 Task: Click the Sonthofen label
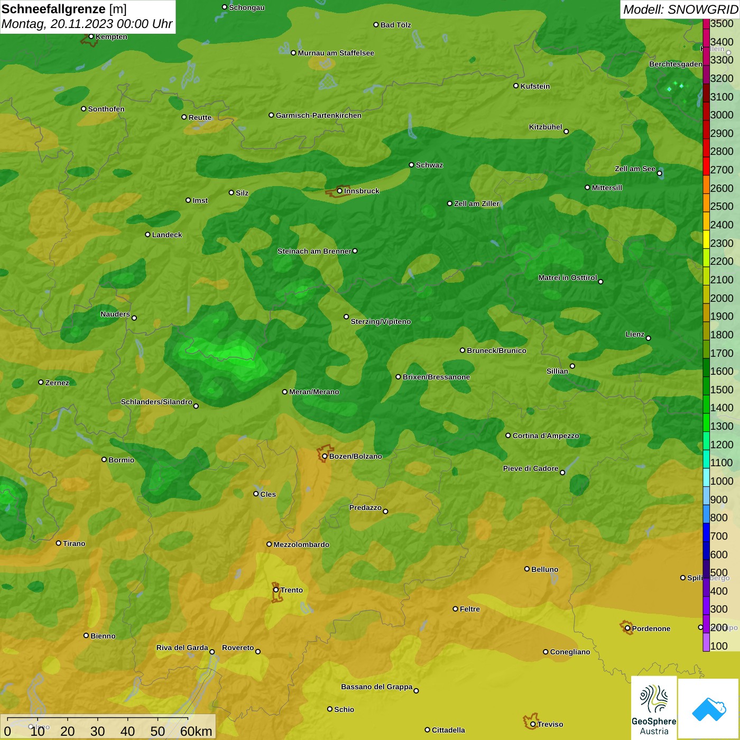coord(106,109)
